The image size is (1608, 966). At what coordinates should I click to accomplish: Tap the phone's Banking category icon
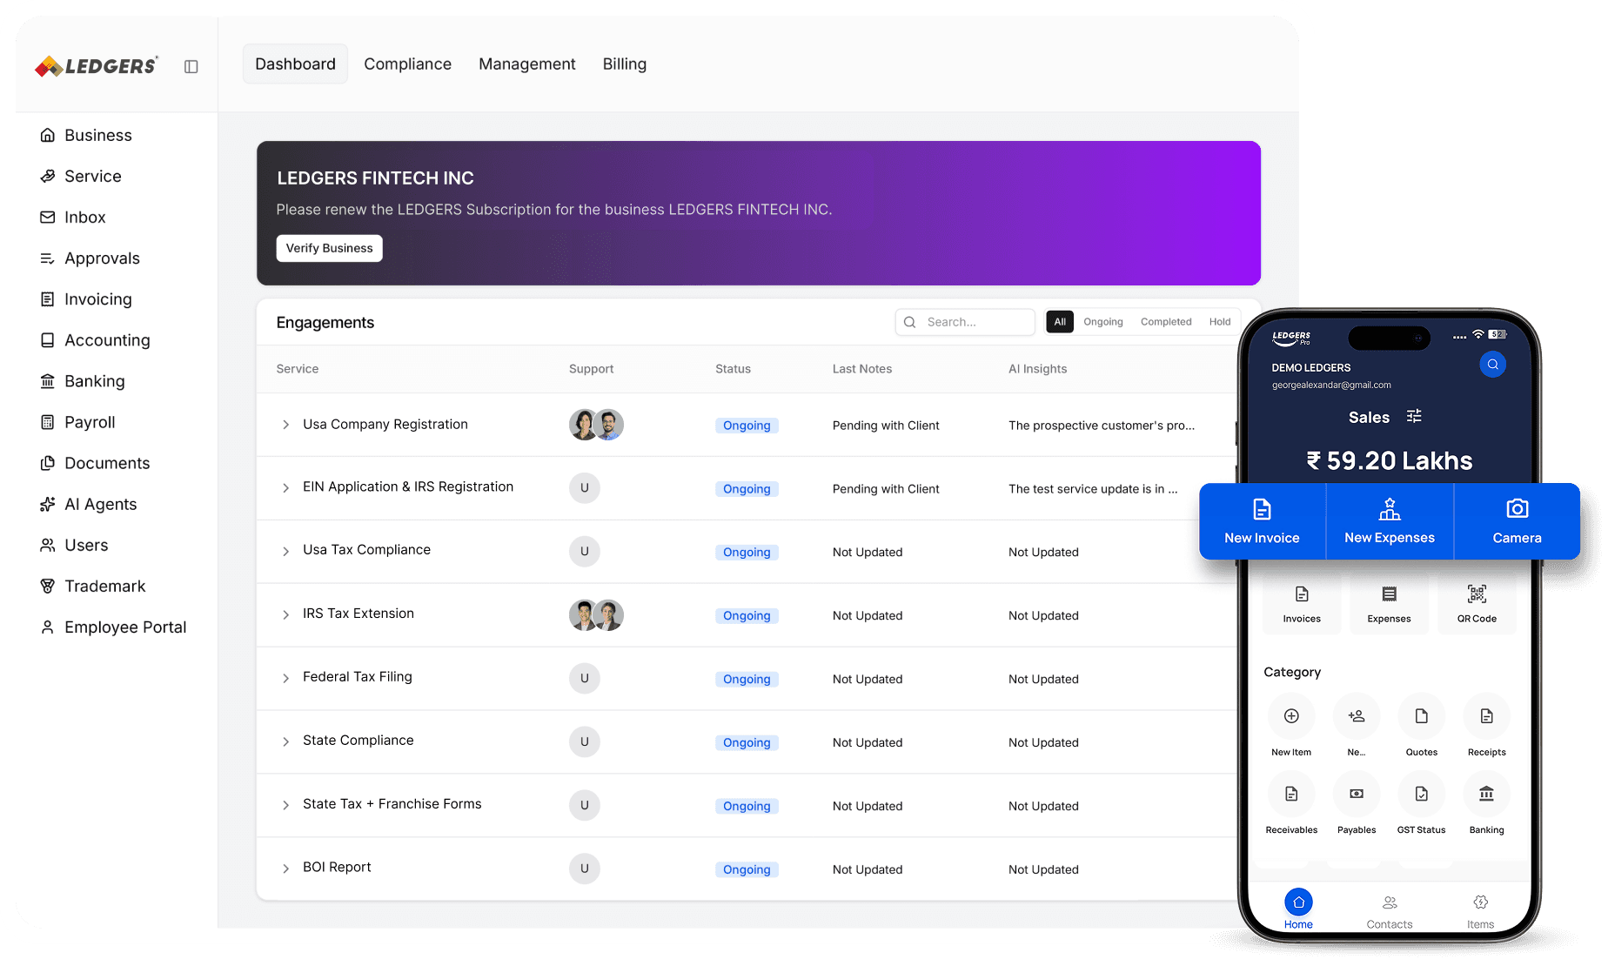[1486, 794]
